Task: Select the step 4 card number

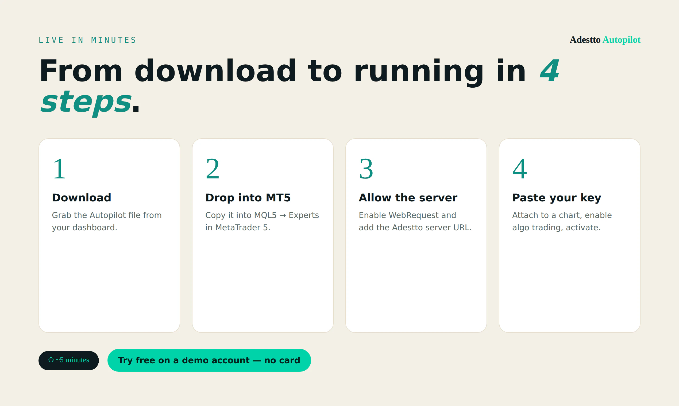Action: tap(520, 169)
